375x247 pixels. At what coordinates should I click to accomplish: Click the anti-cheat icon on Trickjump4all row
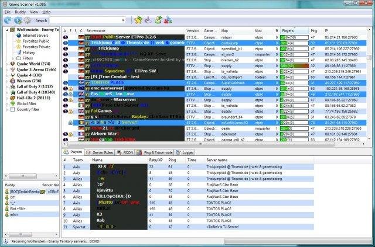(x=65, y=43)
